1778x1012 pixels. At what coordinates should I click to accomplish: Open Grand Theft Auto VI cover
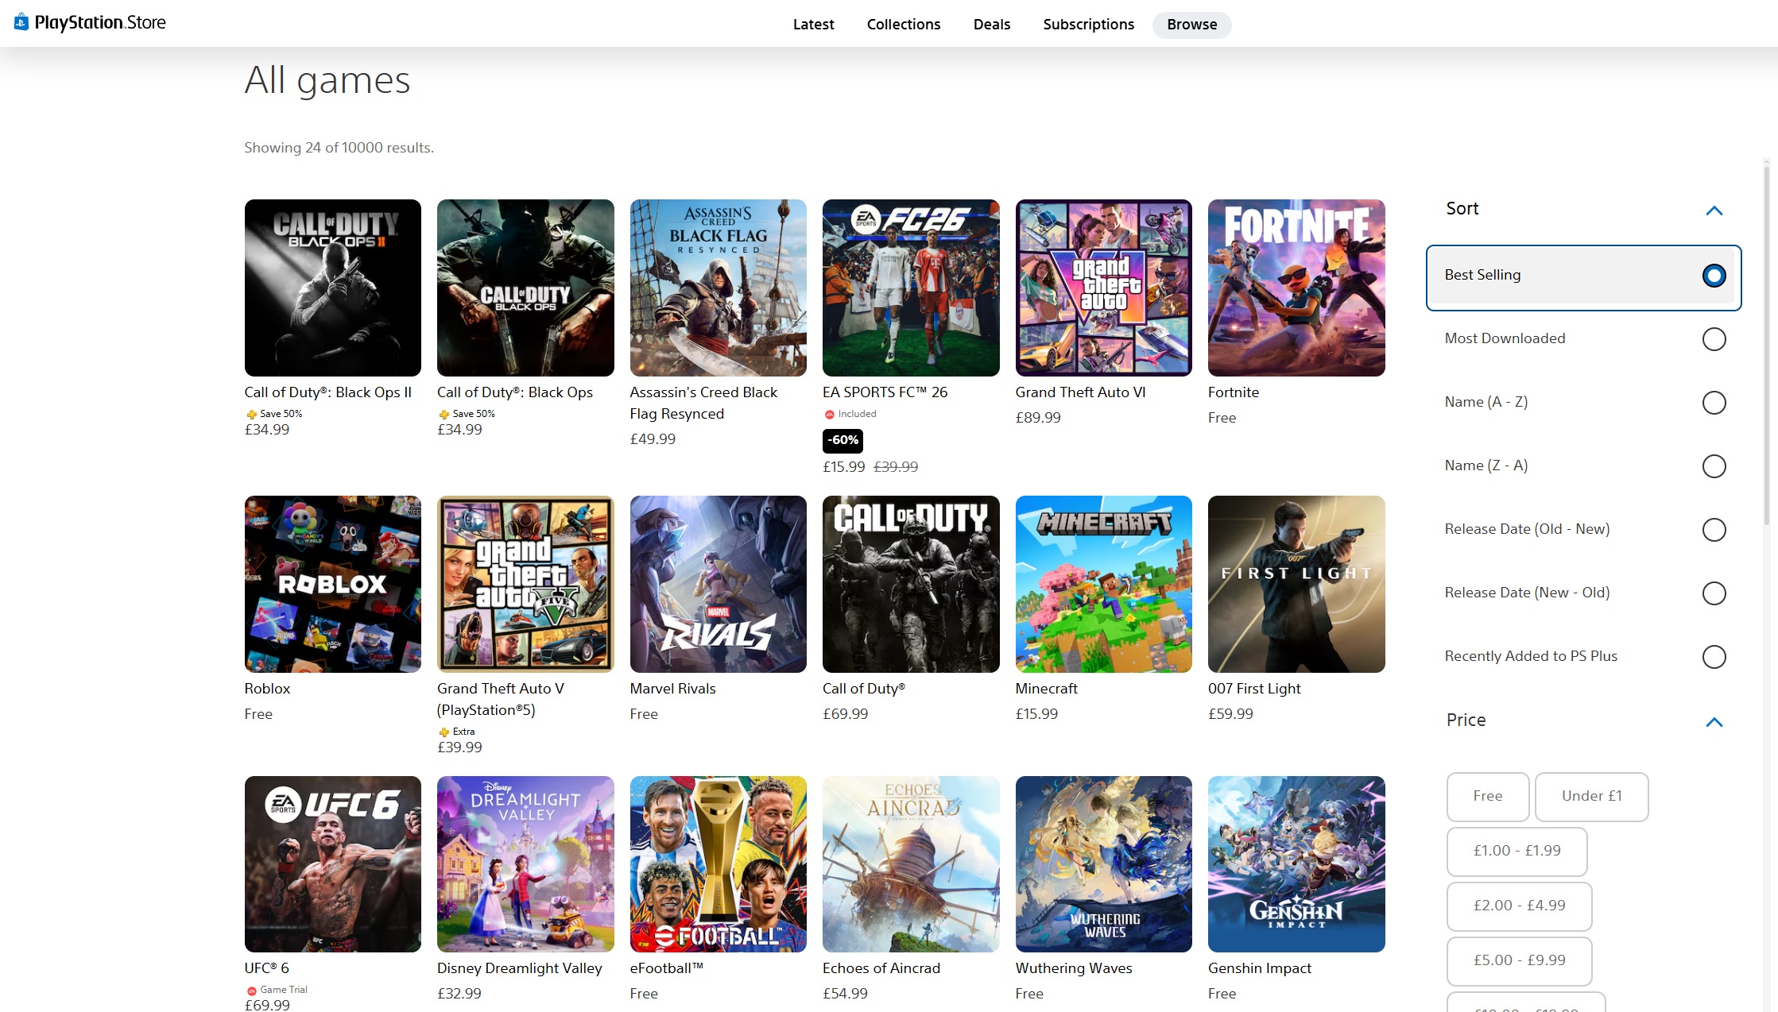[1103, 288]
